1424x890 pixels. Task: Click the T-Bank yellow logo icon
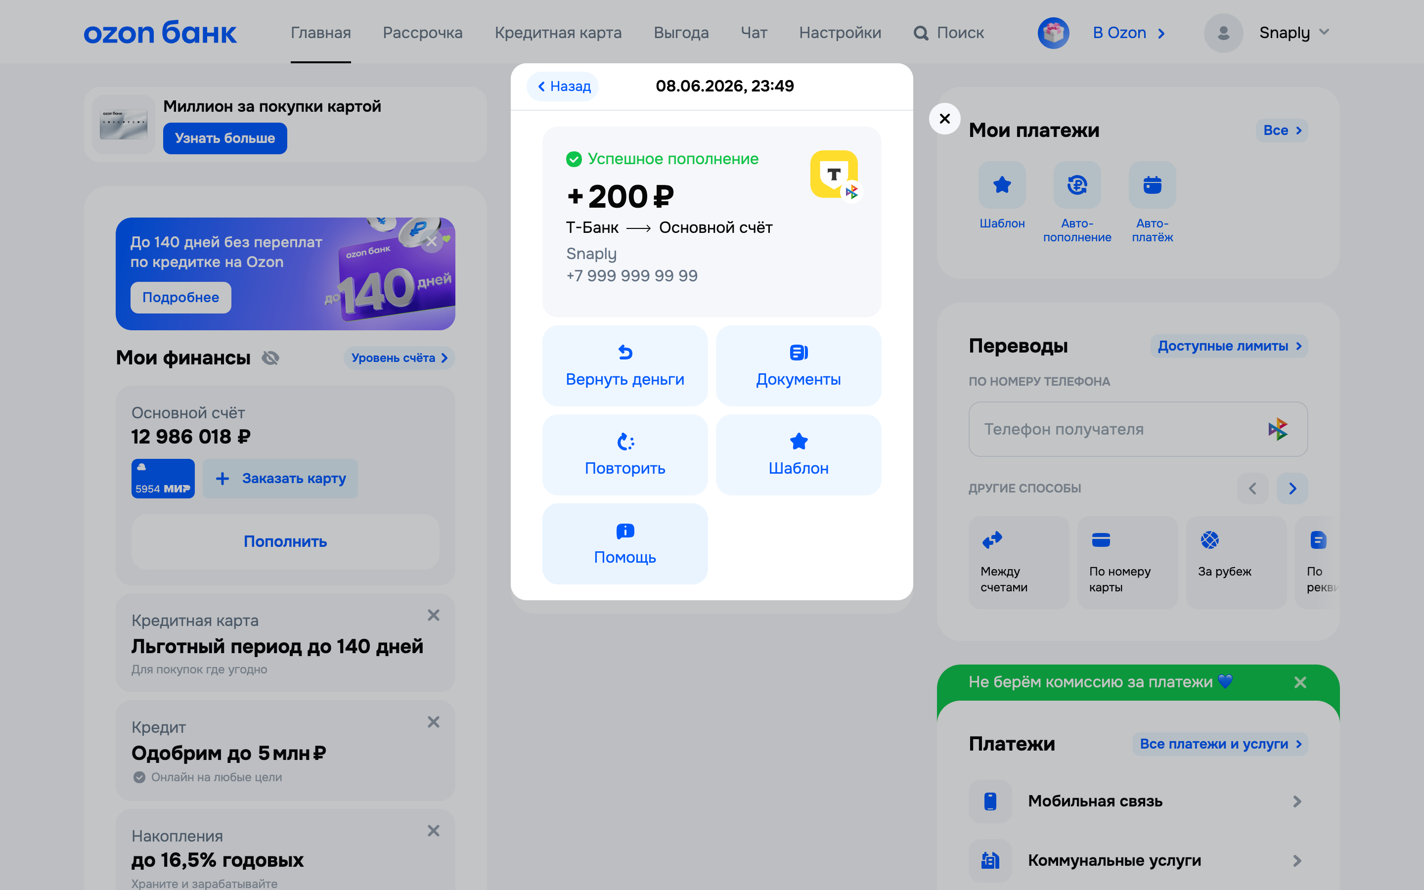click(x=834, y=174)
